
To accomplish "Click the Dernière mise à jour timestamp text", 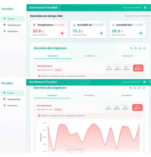I will point(137,16).
